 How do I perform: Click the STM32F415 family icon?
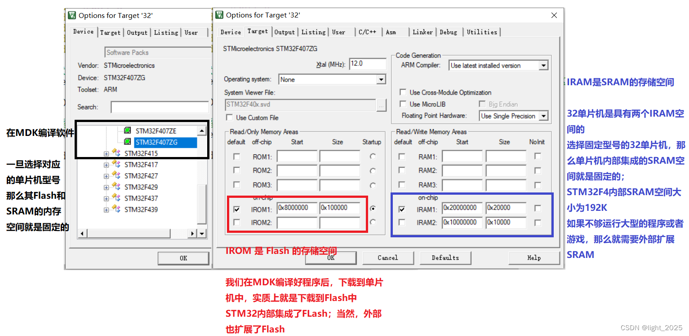116,153
